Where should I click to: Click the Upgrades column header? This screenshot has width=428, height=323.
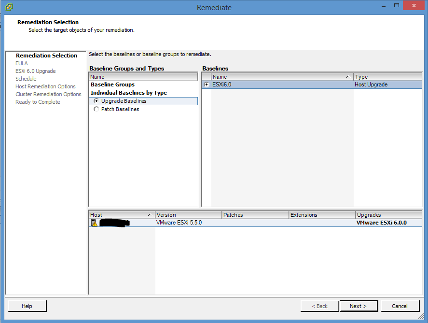click(389, 215)
